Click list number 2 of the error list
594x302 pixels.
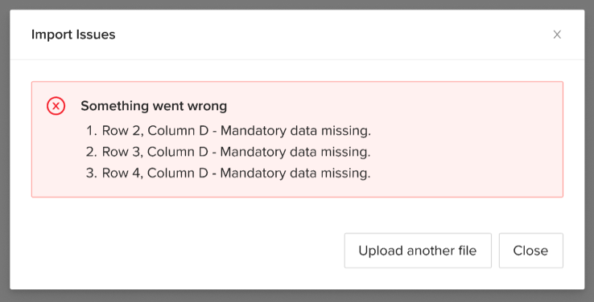tap(92, 152)
